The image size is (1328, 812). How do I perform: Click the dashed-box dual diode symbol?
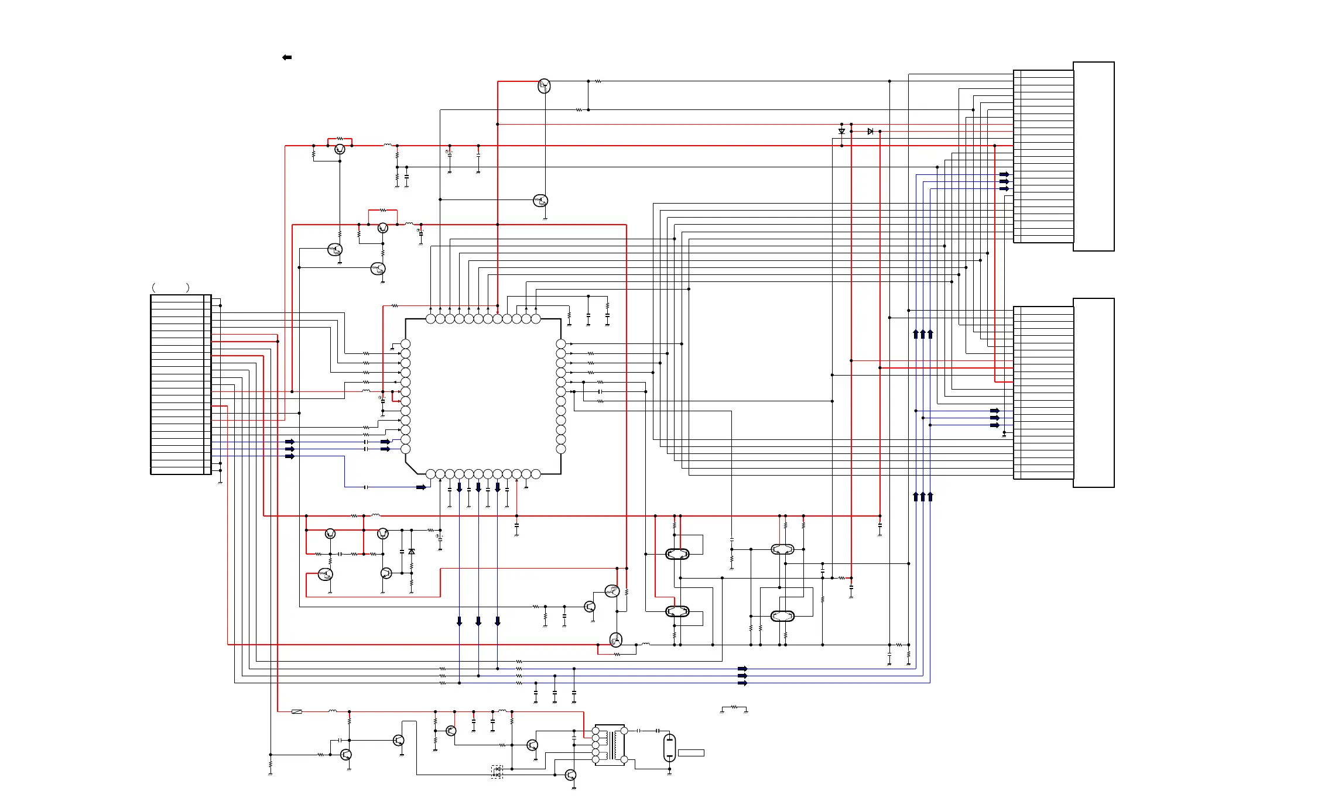(497, 772)
